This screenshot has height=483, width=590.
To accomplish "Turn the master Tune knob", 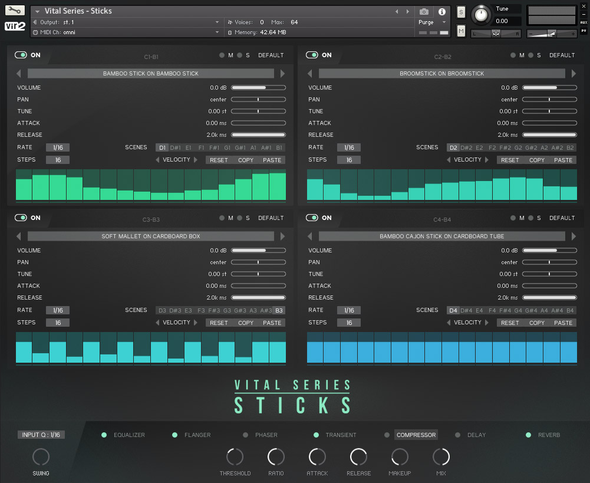I will click(x=482, y=16).
